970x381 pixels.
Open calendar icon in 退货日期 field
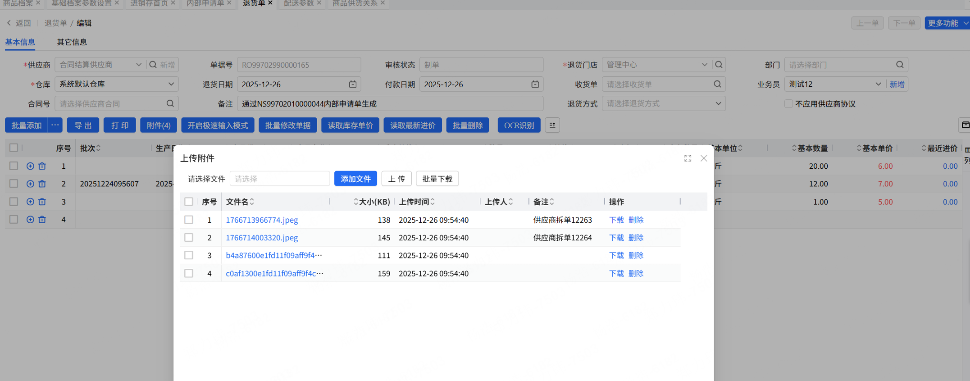pos(352,84)
